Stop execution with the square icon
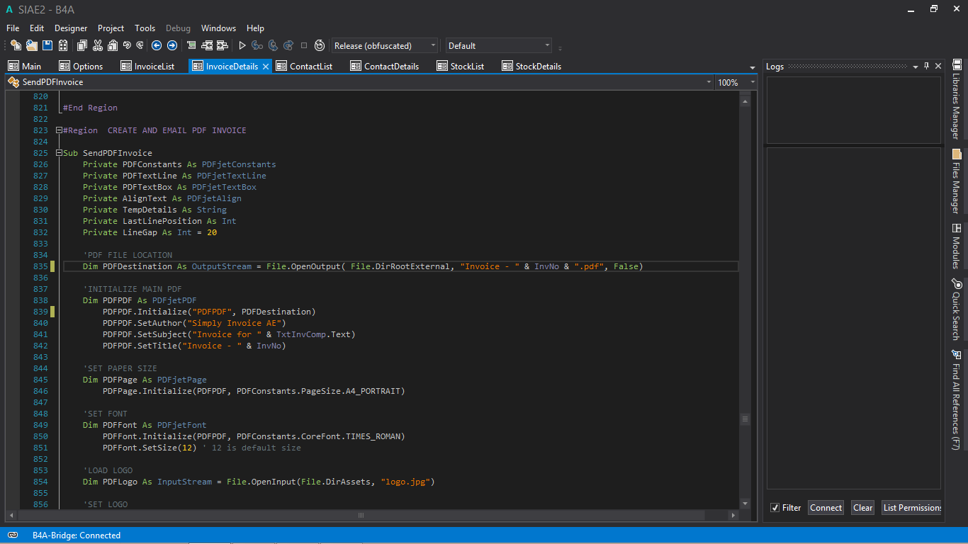Screen dimensions: 968x544 click(x=304, y=45)
